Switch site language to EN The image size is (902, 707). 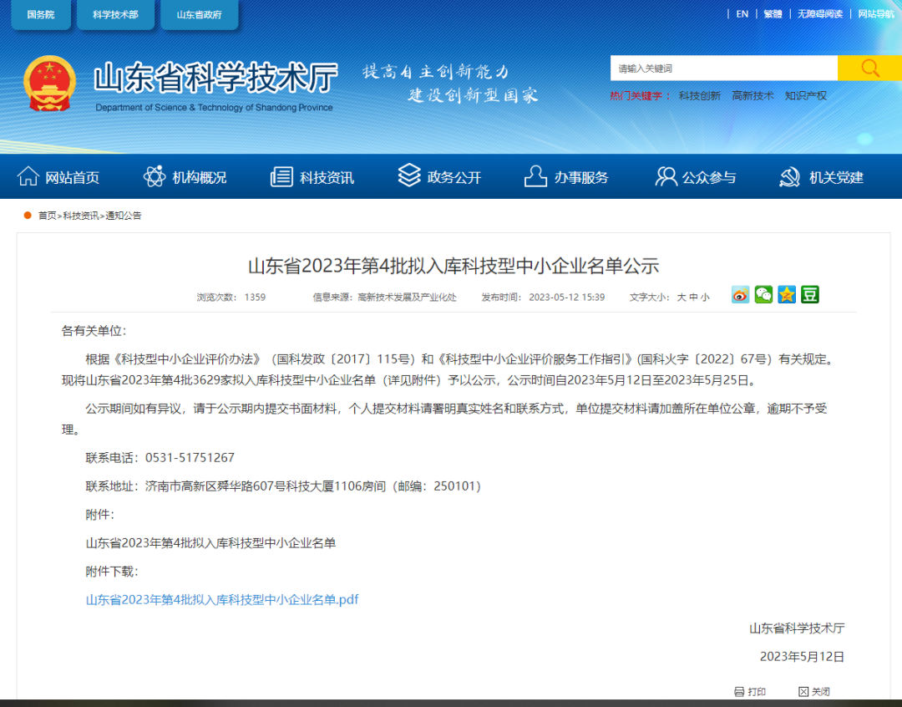coord(742,13)
